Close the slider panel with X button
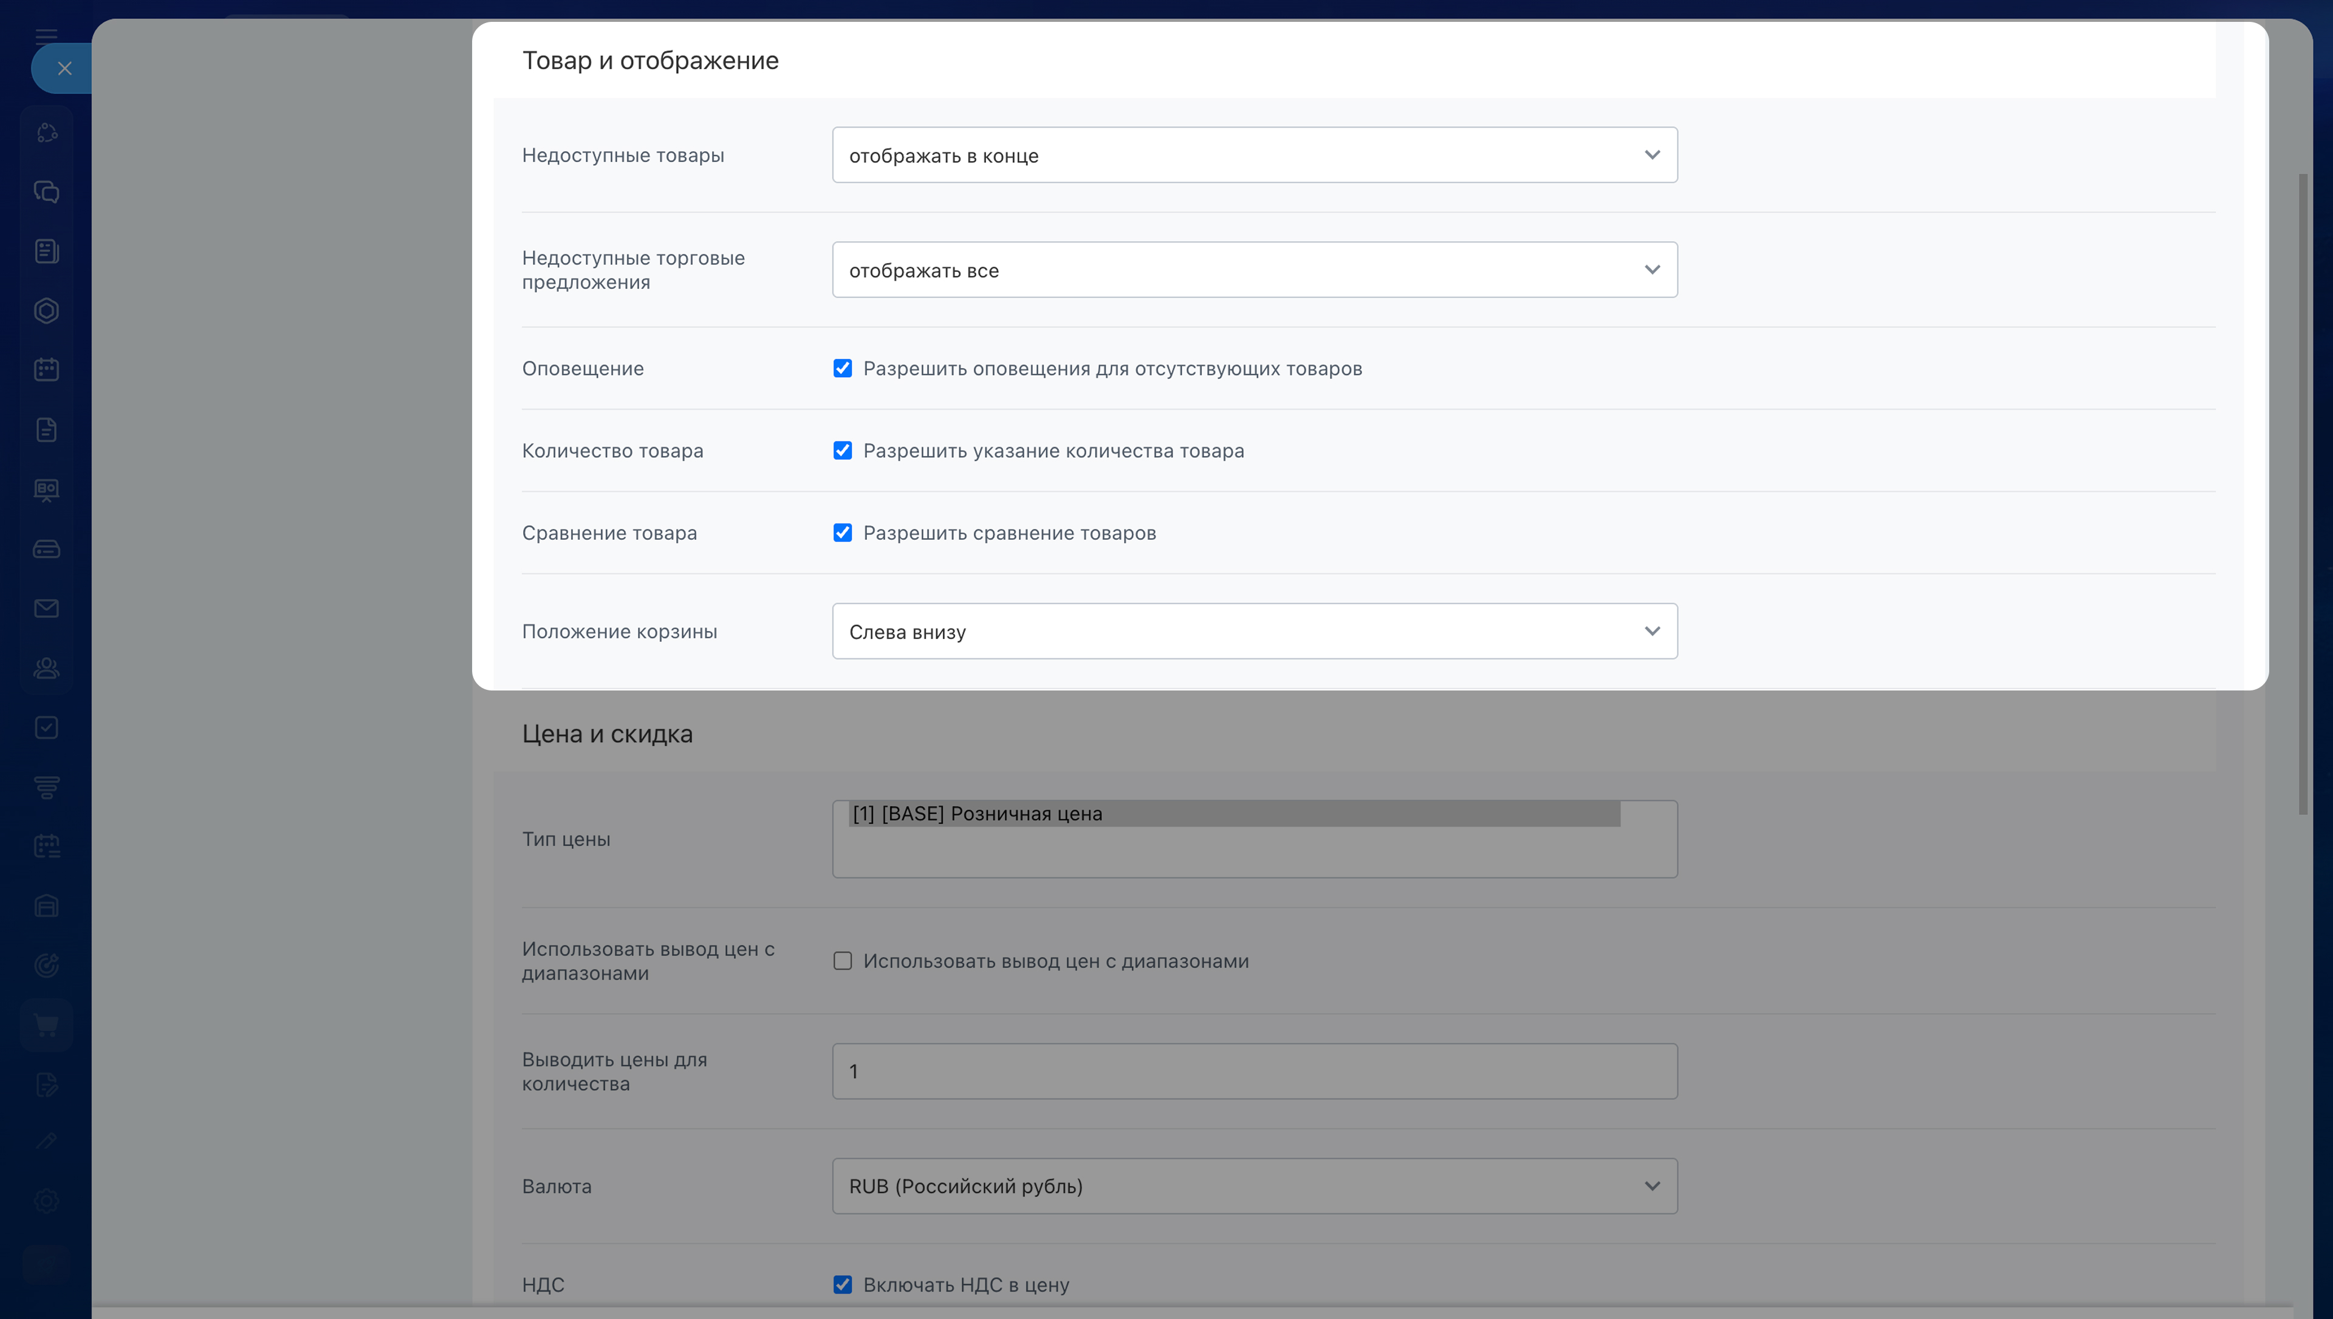Screen dimensions: 2333x1319 click(x=63, y=68)
